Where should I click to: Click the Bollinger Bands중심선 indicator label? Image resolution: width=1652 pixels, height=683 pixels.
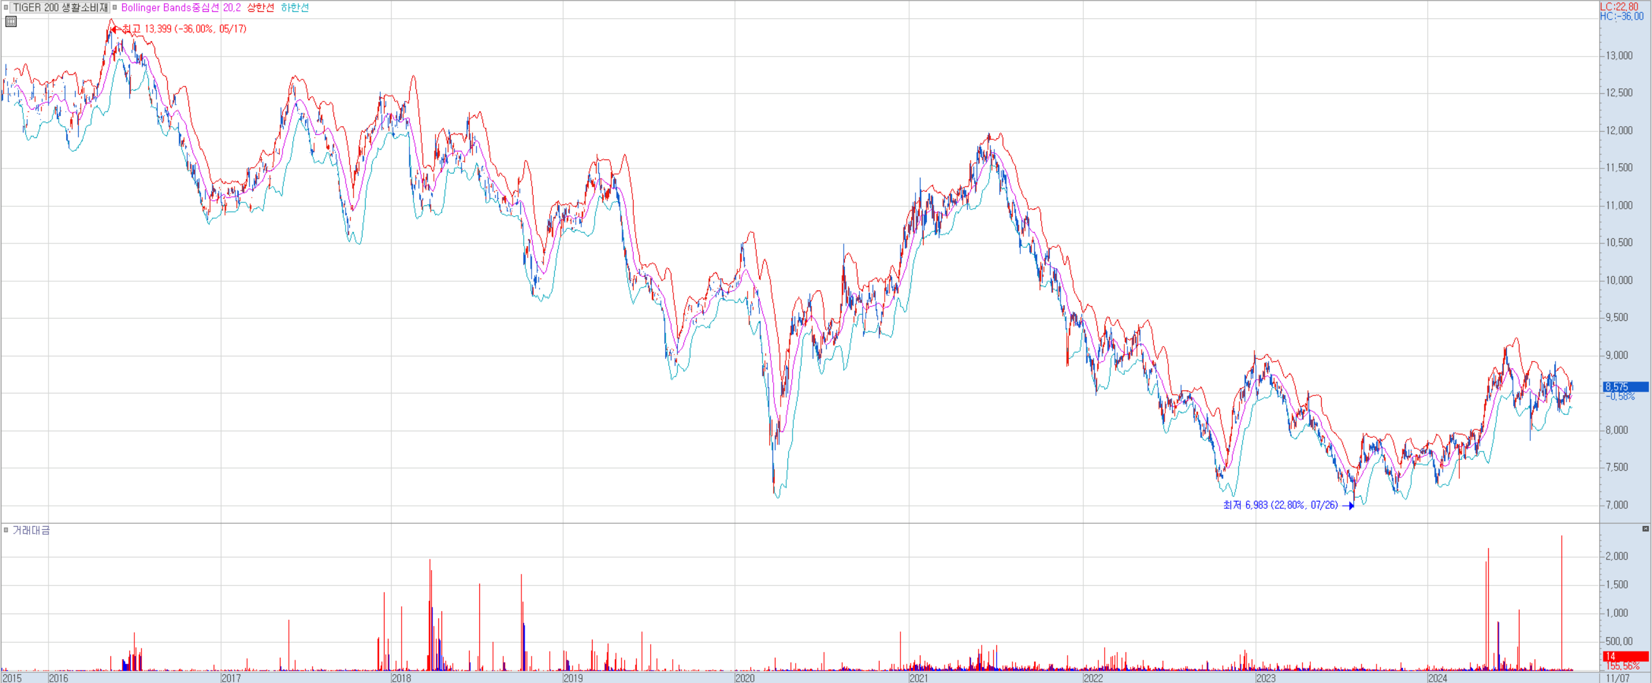coord(170,8)
